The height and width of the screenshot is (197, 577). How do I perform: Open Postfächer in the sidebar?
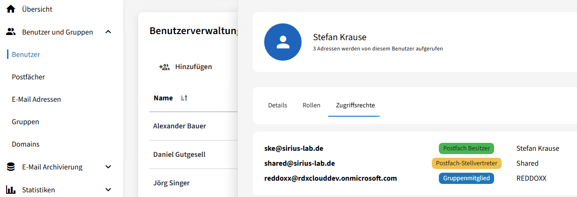click(29, 77)
